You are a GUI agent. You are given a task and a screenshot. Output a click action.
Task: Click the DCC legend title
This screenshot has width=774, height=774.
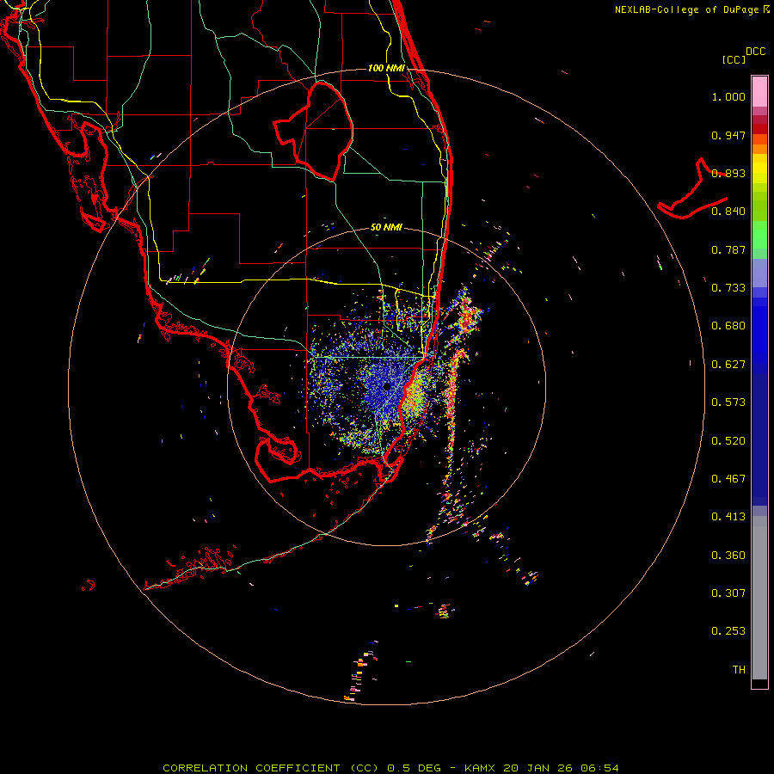[x=756, y=52]
